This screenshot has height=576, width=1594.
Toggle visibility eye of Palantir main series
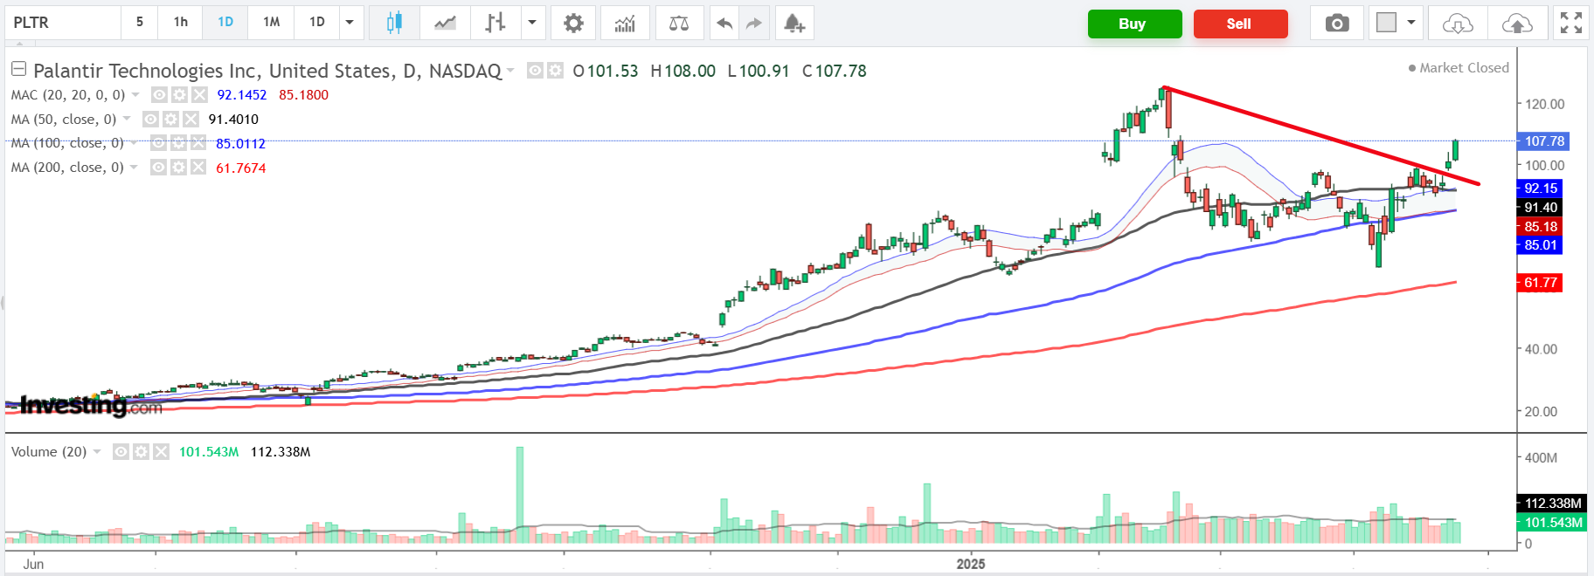coord(535,70)
